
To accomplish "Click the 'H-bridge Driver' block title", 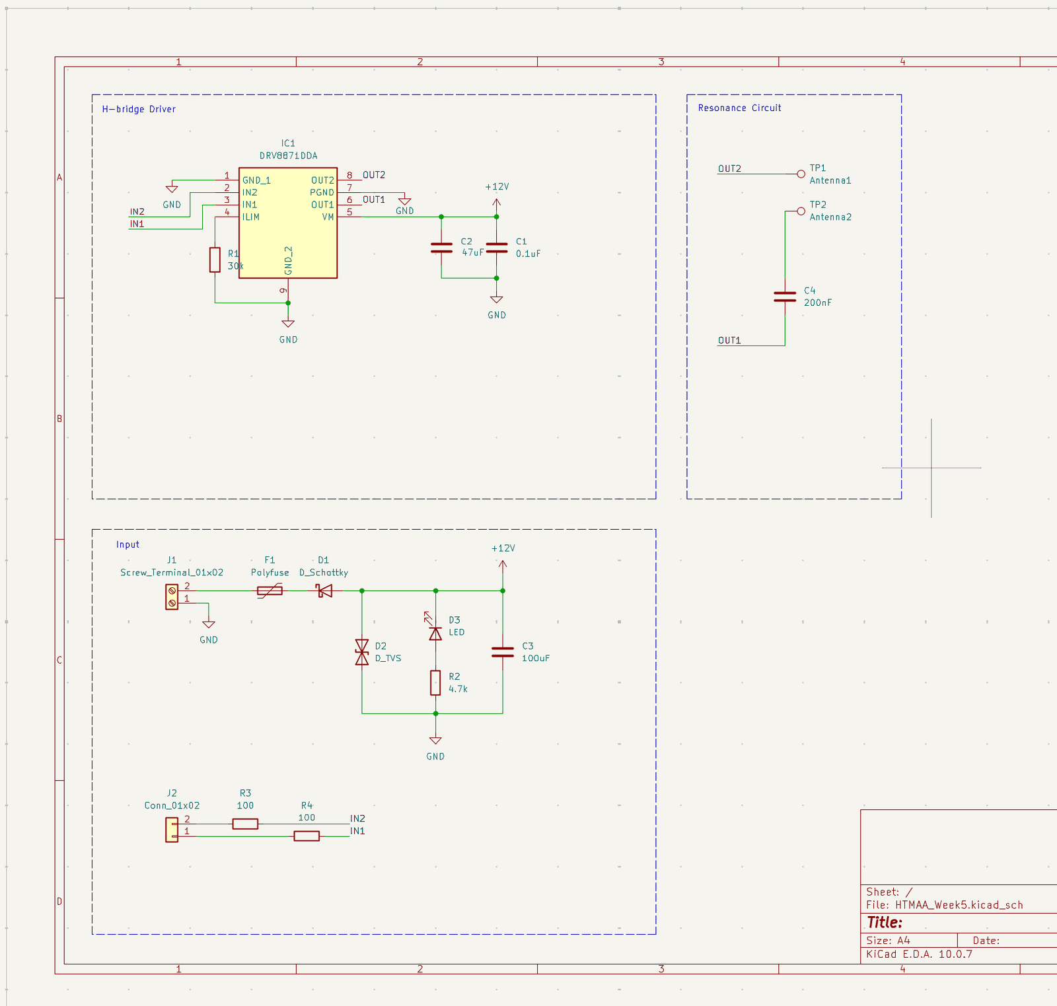I will [139, 109].
